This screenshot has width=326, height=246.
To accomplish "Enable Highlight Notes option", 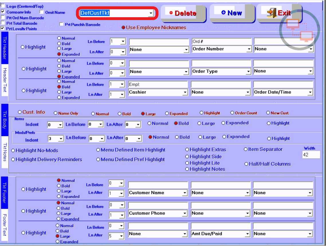I will [187, 169].
